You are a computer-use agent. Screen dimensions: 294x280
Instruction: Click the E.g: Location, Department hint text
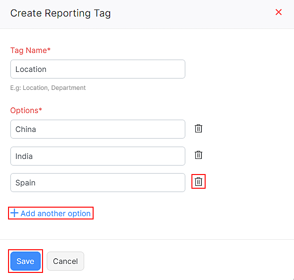(x=48, y=88)
